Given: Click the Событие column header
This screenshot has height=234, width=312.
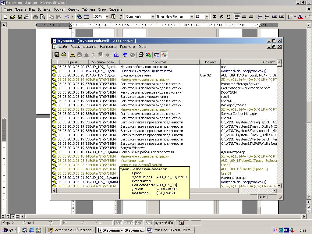Looking at the screenshot, I should pos(160,62).
